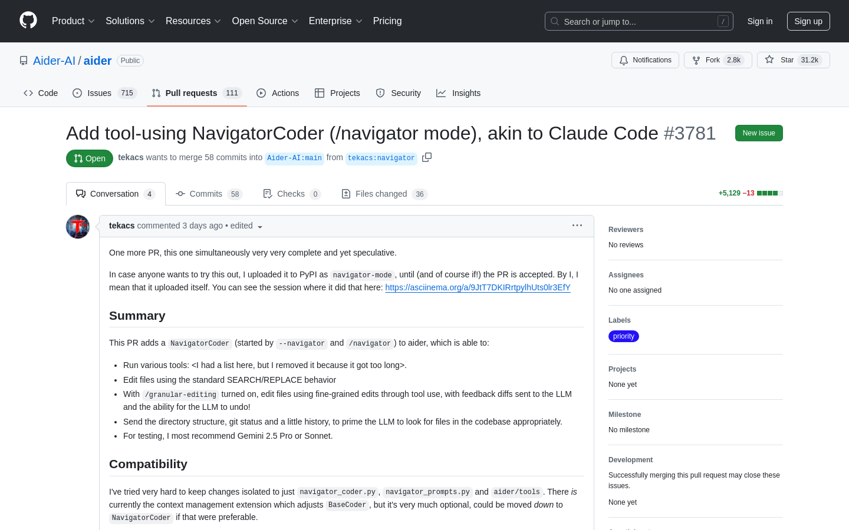
Task: Click the notifications bell icon
Action: pos(624,60)
